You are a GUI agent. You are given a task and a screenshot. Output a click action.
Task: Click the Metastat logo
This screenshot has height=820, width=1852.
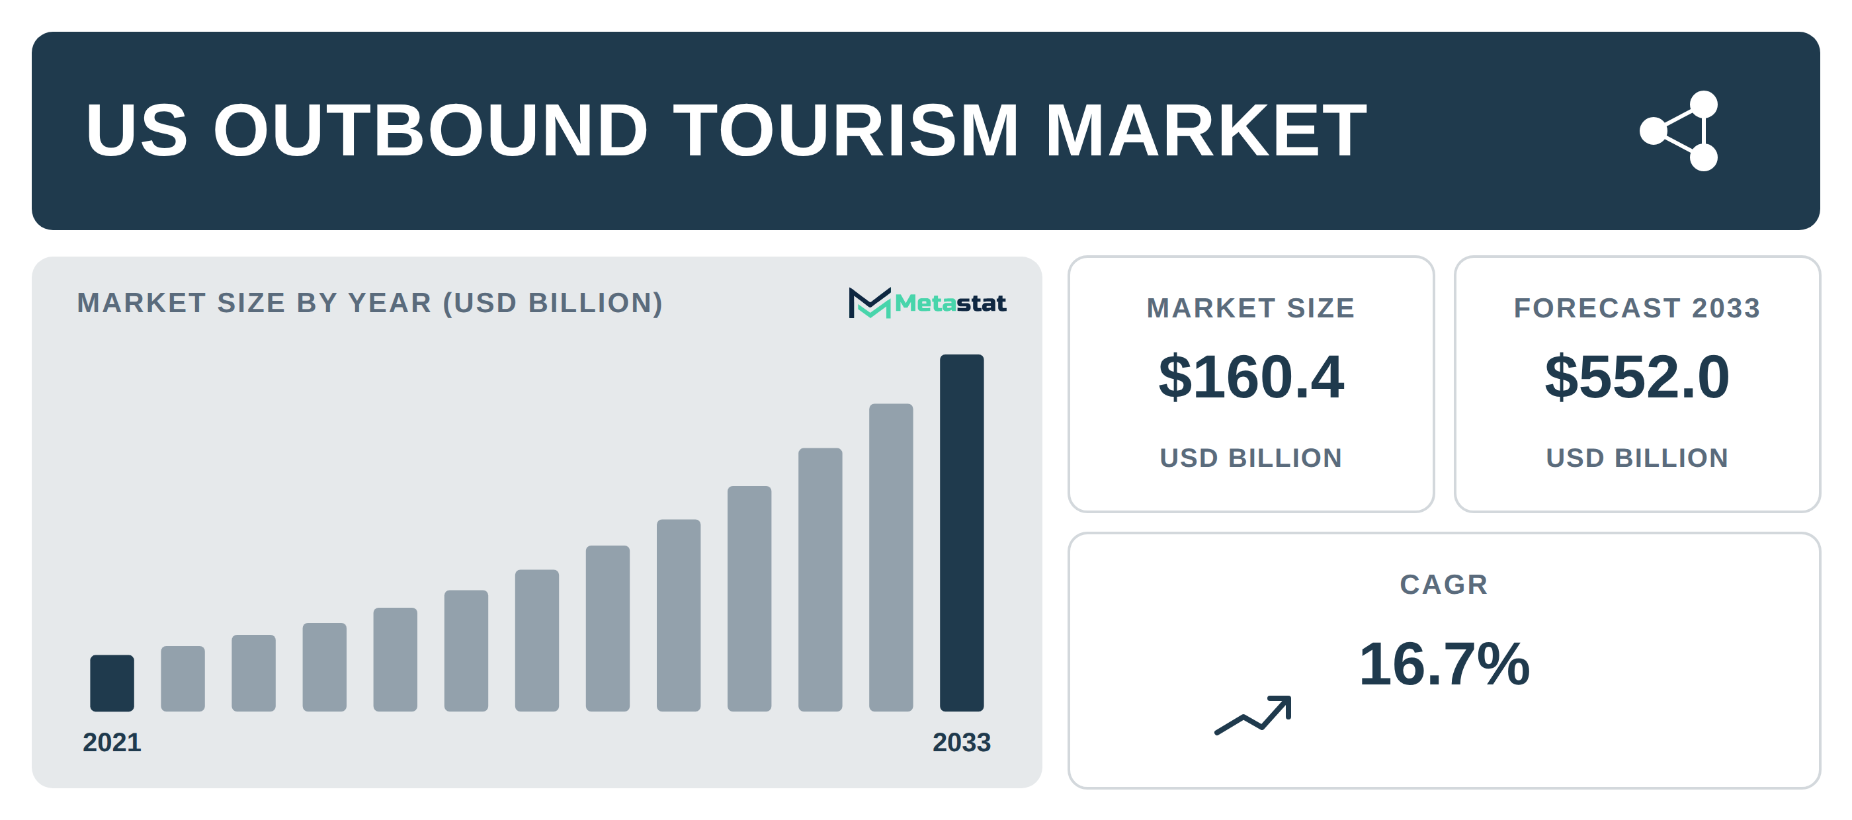[927, 303]
